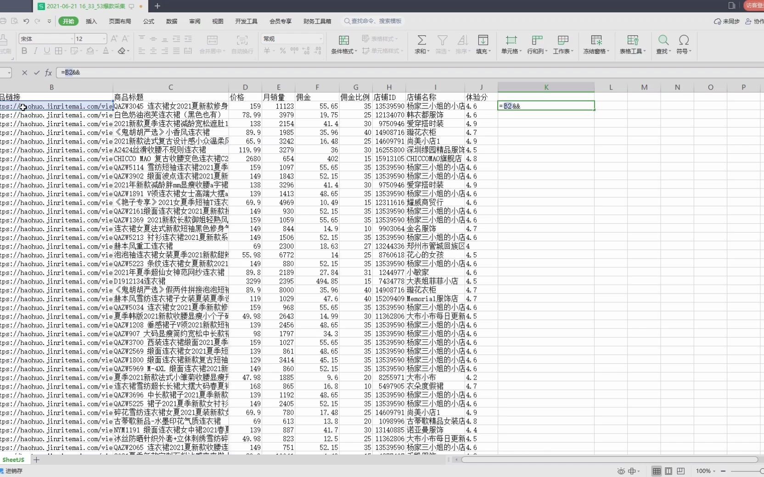The width and height of the screenshot is (764, 477).
Task: Click the conditional formatting icon
Action: (x=343, y=40)
